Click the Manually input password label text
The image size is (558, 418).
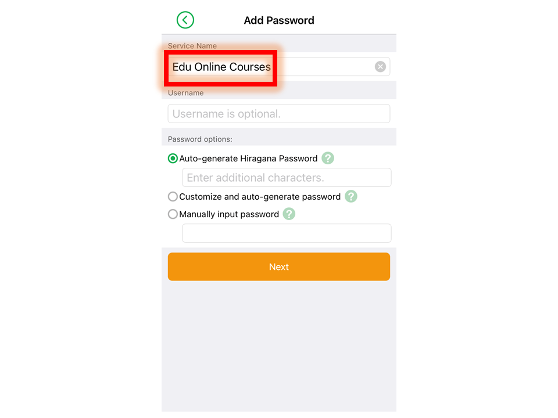pos(229,214)
